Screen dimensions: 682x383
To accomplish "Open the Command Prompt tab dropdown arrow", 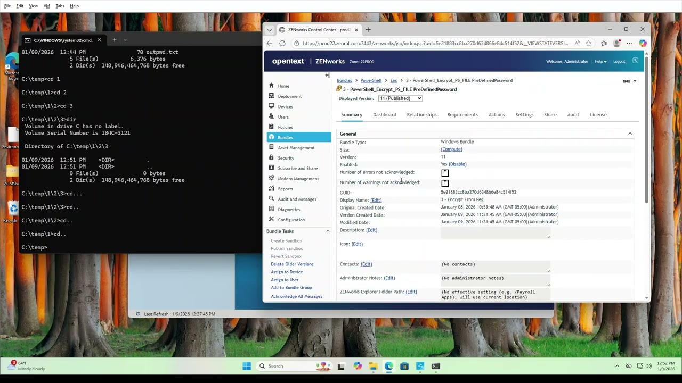I will tap(125, 40).
